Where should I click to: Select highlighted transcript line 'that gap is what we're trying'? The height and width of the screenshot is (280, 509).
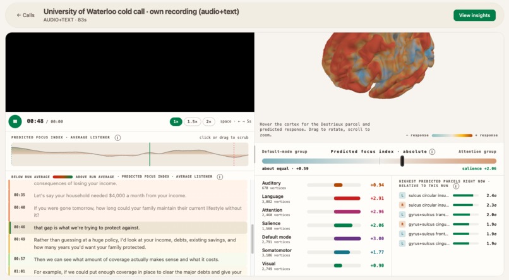tap(128, 228)
